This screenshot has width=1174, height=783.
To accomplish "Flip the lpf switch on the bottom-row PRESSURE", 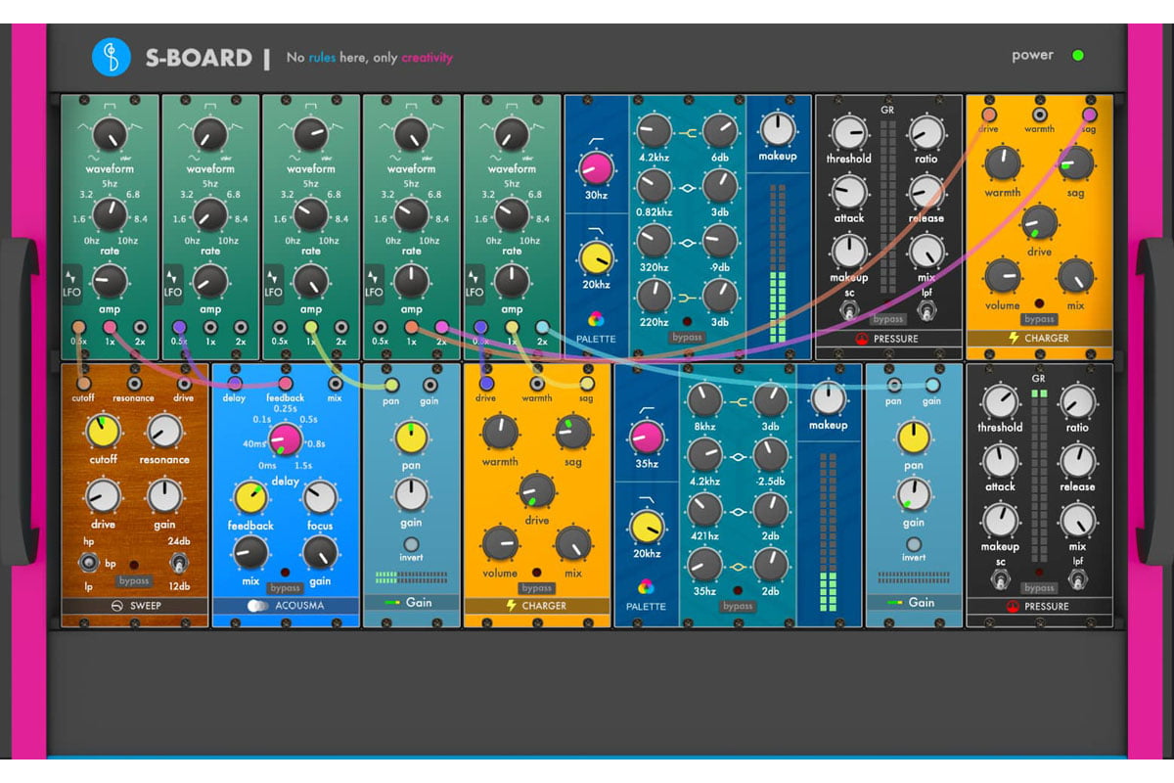I will click(1078, 580).
